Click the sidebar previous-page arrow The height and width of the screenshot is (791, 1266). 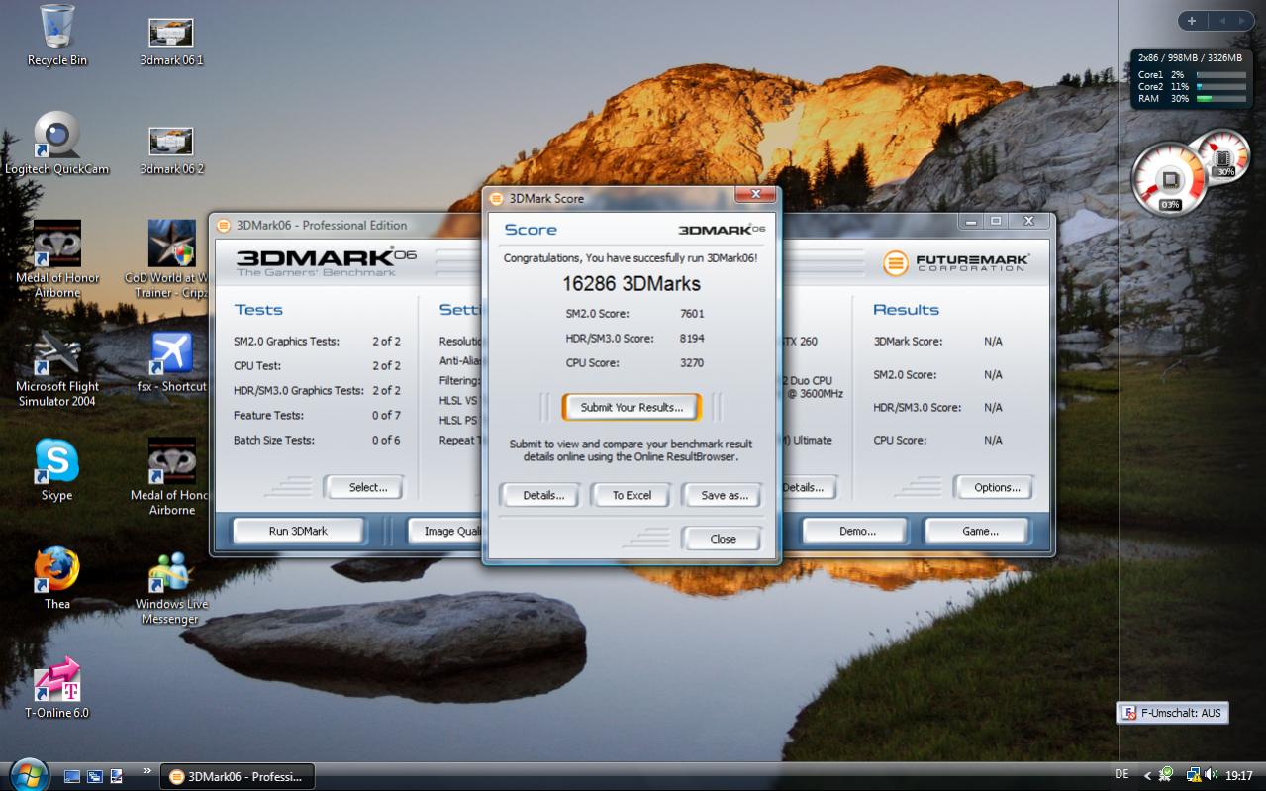tap(1221, 21)
